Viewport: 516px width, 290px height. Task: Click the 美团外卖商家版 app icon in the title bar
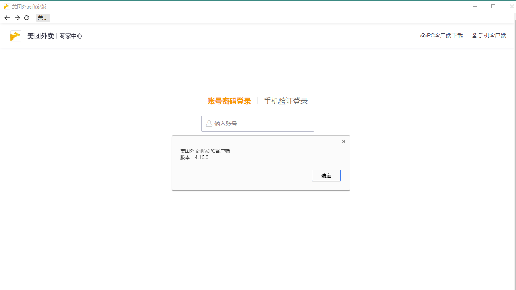click(6, 6)
